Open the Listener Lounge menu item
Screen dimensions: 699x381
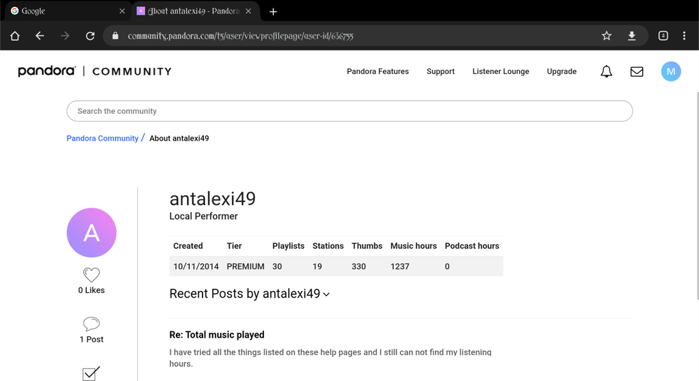pyautogui.click(x=500, y=71)
